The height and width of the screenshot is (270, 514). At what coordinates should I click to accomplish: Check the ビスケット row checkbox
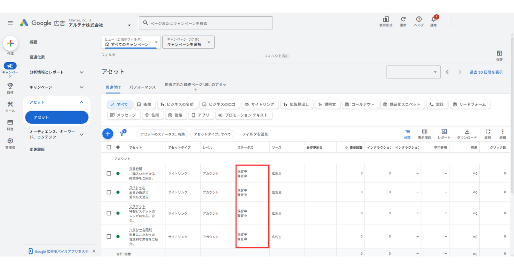click(x=109, y=213)
